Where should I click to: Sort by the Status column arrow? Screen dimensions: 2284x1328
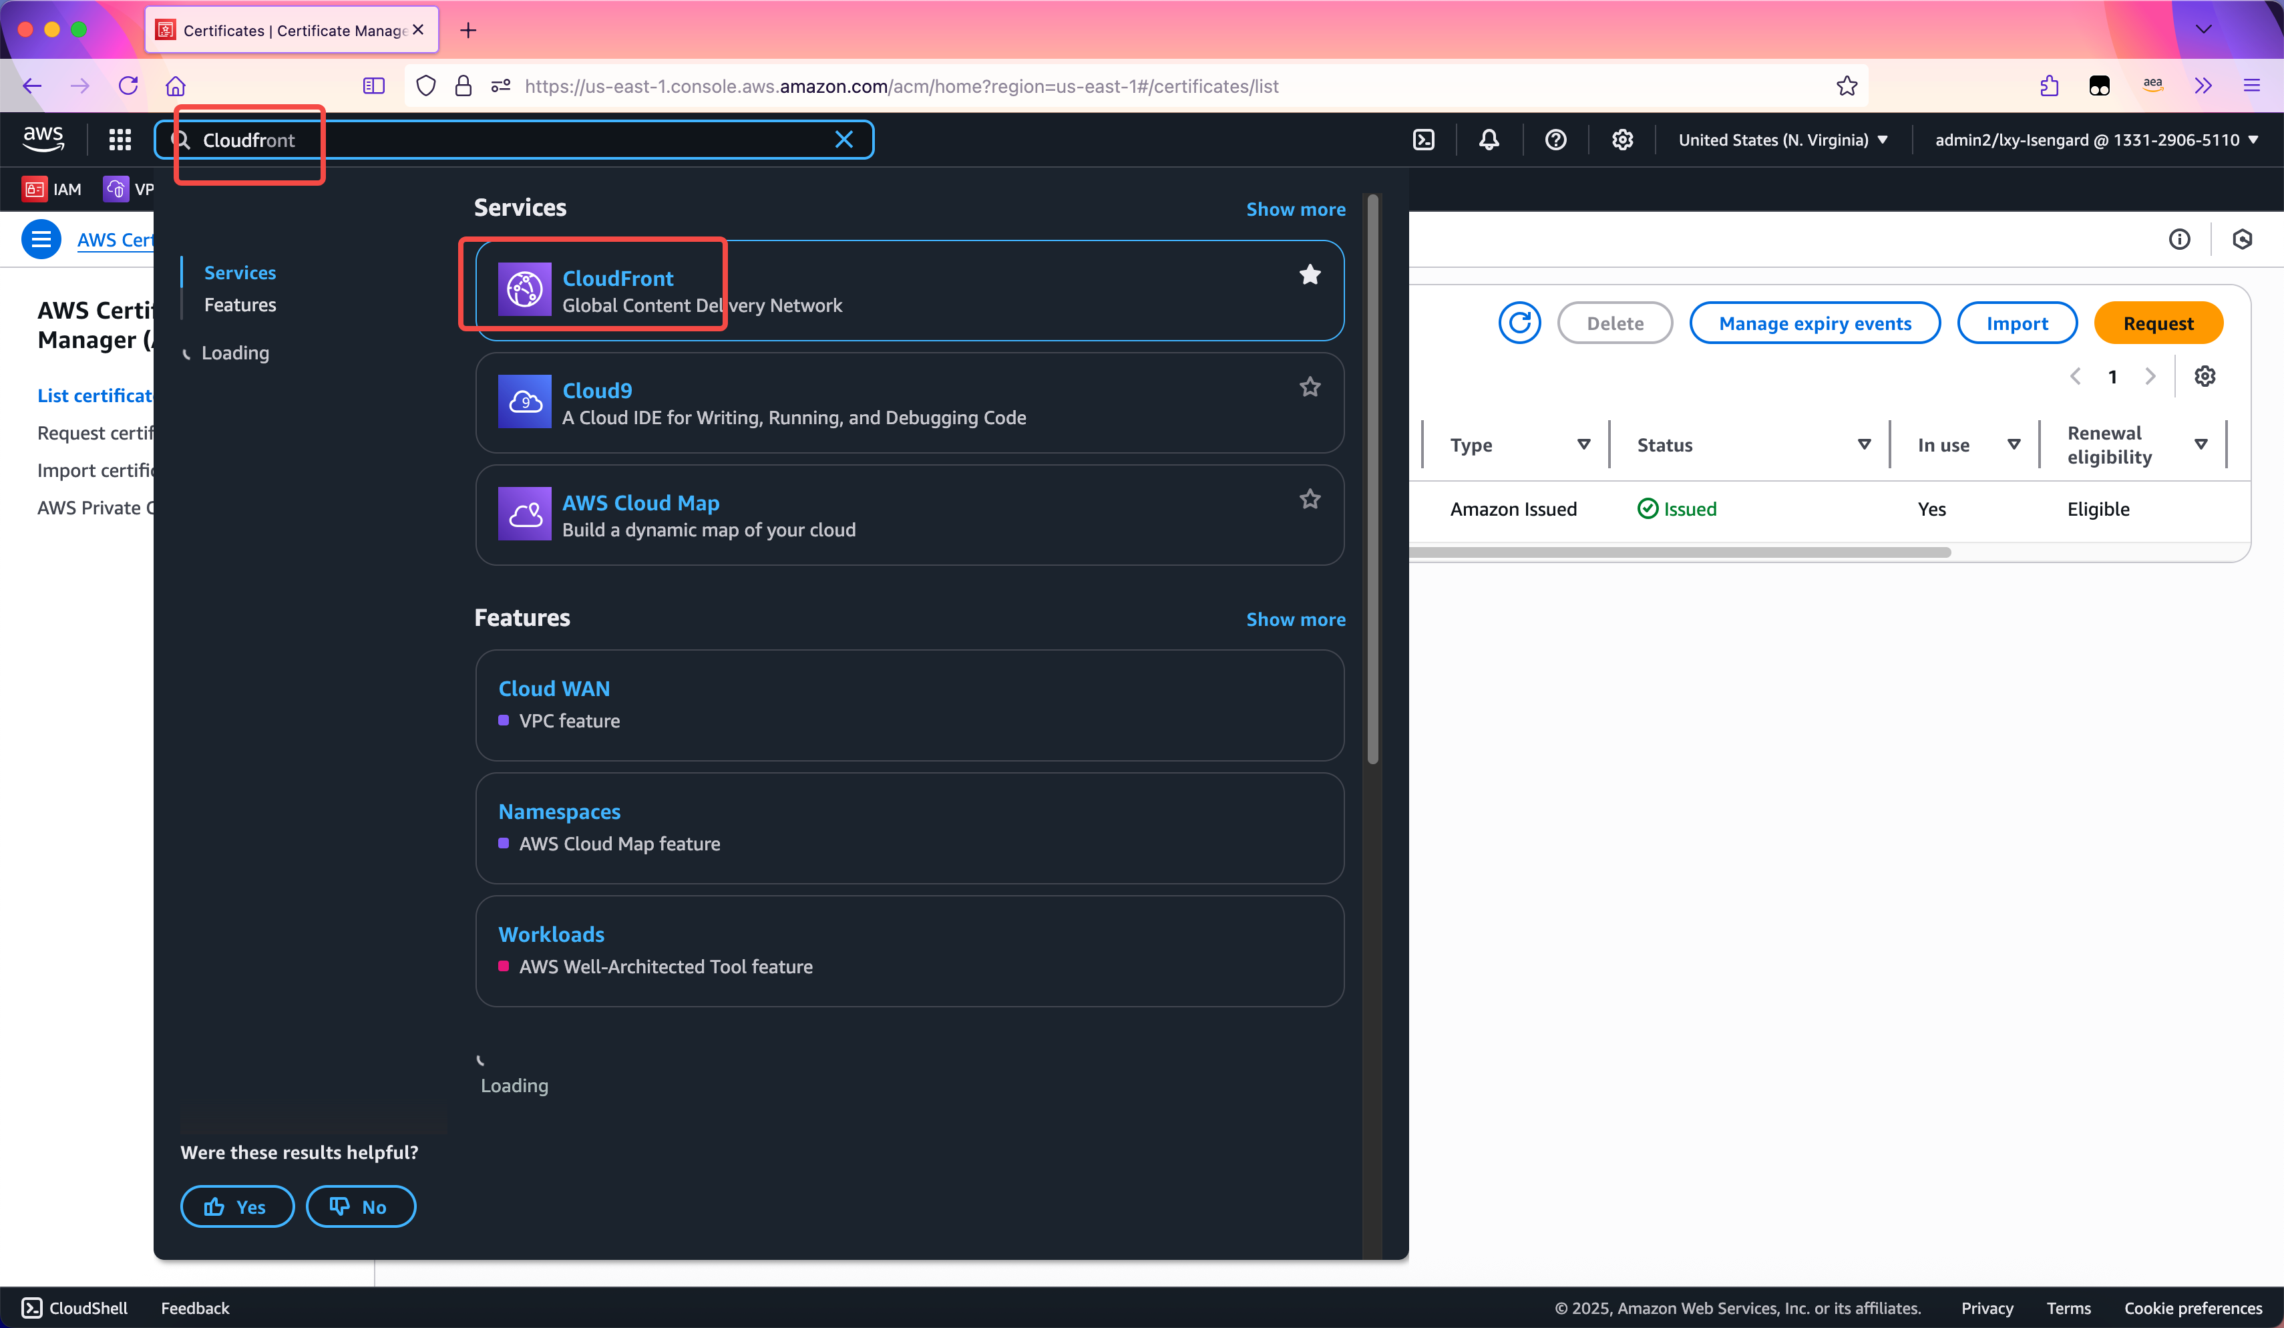pos(1865,444)
